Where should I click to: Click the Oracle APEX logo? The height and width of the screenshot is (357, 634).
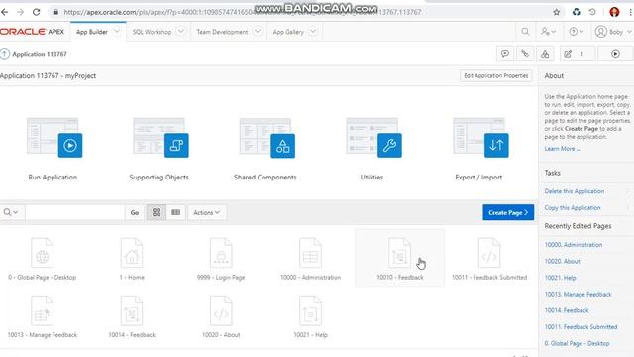click(32, 32)
